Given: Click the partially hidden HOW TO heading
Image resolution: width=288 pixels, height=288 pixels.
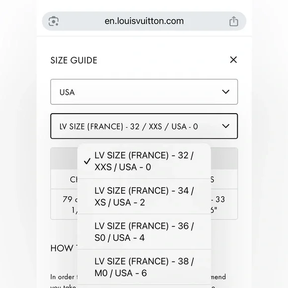Looking at the screenshot, I should (x=64, y=248).
